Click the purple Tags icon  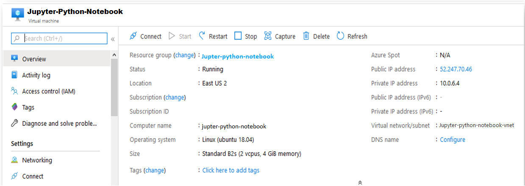[x=14, y=107]
